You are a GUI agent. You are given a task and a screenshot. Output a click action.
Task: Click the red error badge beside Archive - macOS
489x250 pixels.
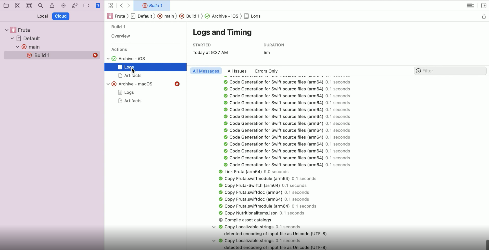tap(177, 84)
